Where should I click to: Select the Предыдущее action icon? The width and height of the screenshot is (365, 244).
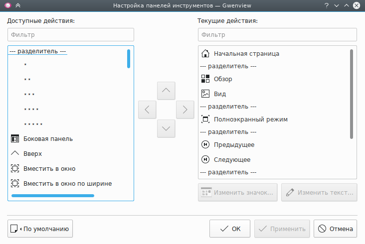[x=205, y=144]
